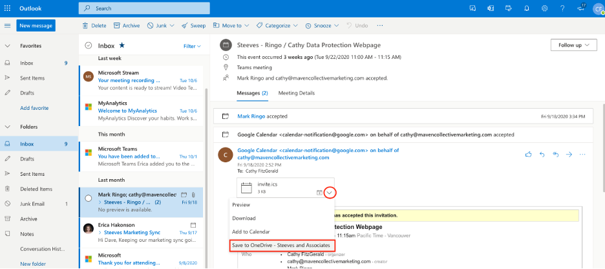The image size is (605, 269).
Task: Open the invite.ics attachment options chevron
Action: pos(329,192)
